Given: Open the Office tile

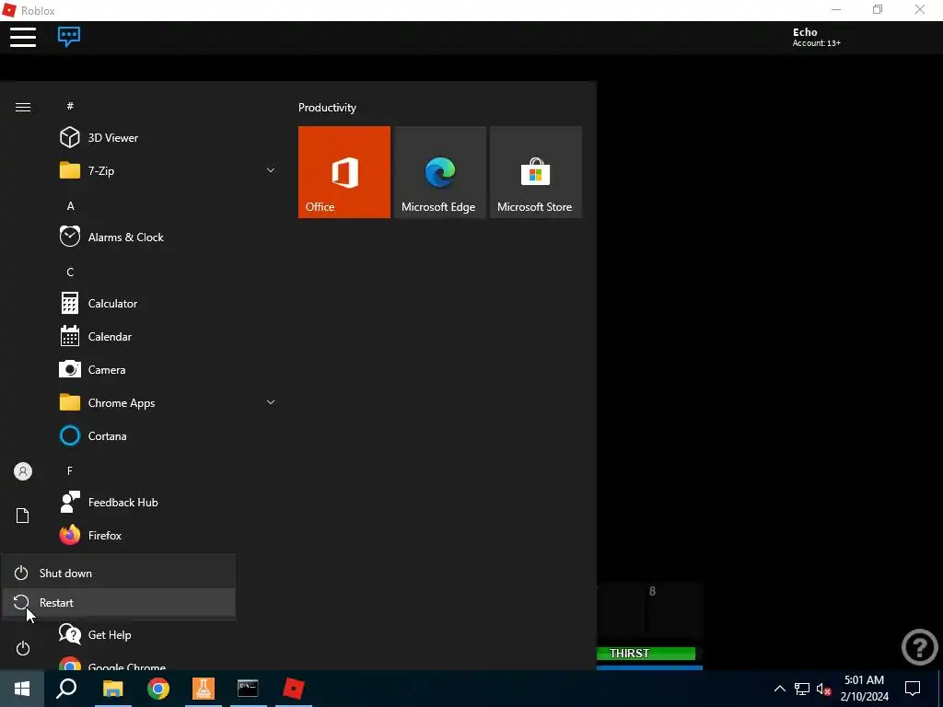Looking at the screenshot, I should tap(344, 172).
